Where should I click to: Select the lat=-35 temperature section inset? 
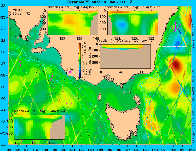[x=133, y=23]
